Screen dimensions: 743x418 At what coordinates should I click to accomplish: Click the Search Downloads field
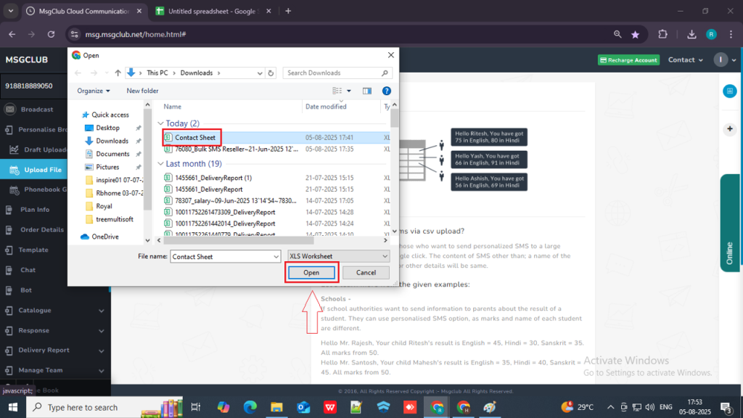click(334, 73)
